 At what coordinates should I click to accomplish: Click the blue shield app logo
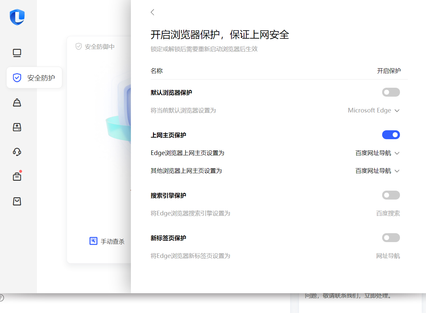17,17
